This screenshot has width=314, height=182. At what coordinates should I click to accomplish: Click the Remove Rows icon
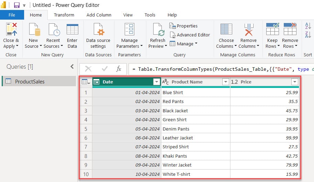(x=290, y=29)
